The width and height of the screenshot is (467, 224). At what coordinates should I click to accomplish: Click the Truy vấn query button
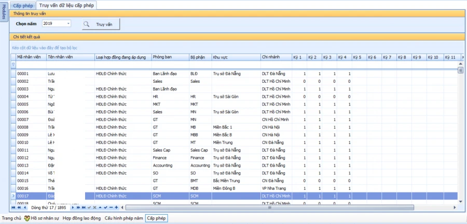tap(101, 24)
